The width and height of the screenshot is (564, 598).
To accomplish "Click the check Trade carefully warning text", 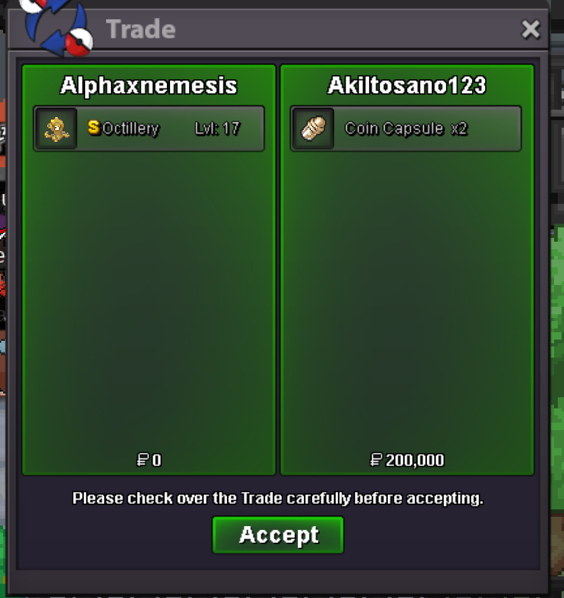I will point(278,498).
